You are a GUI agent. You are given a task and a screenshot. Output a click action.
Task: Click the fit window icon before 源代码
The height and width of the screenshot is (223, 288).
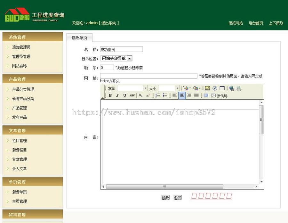pos(206,95)
